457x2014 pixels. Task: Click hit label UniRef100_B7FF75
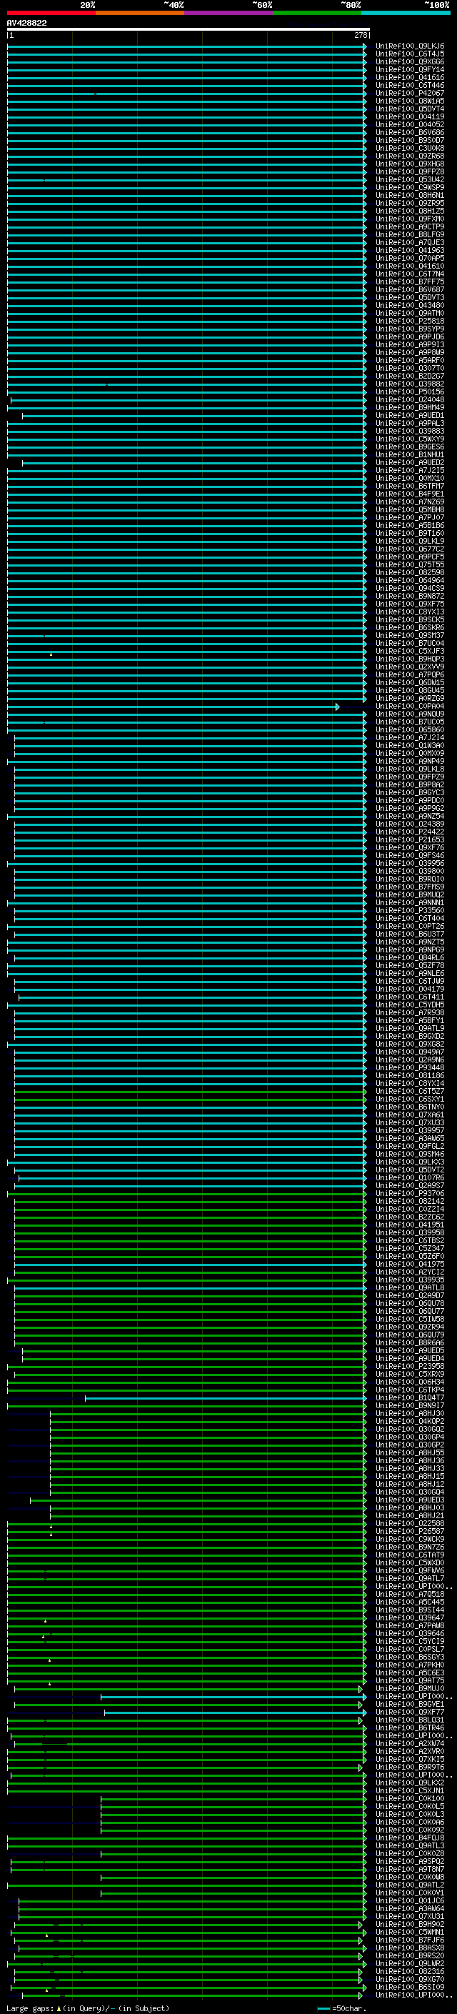point(409,281)
